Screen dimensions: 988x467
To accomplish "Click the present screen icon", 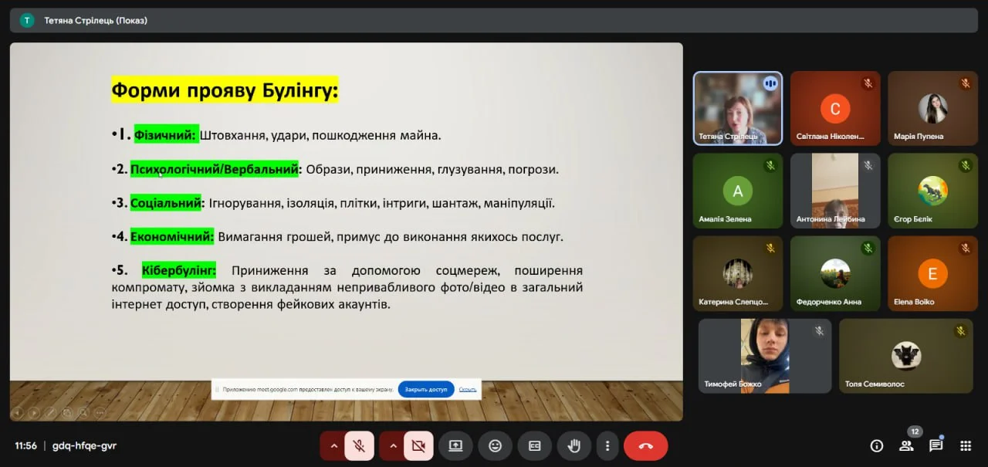I will tap(455, 445).
